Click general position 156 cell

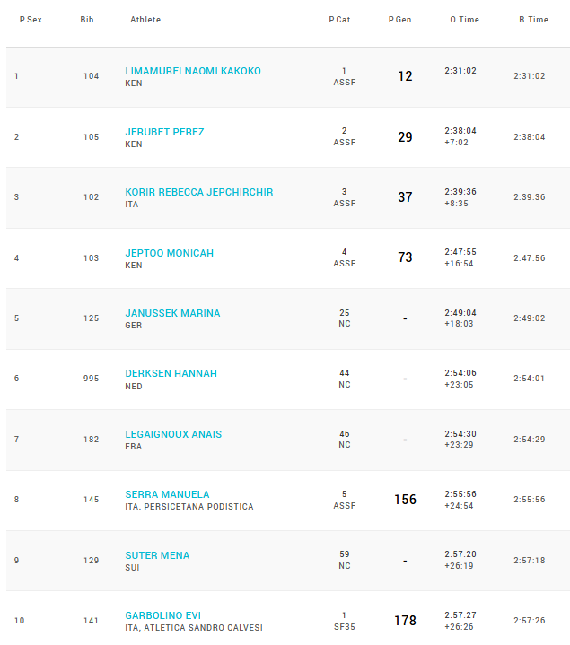pyautogui.click(x=405, y=500)
